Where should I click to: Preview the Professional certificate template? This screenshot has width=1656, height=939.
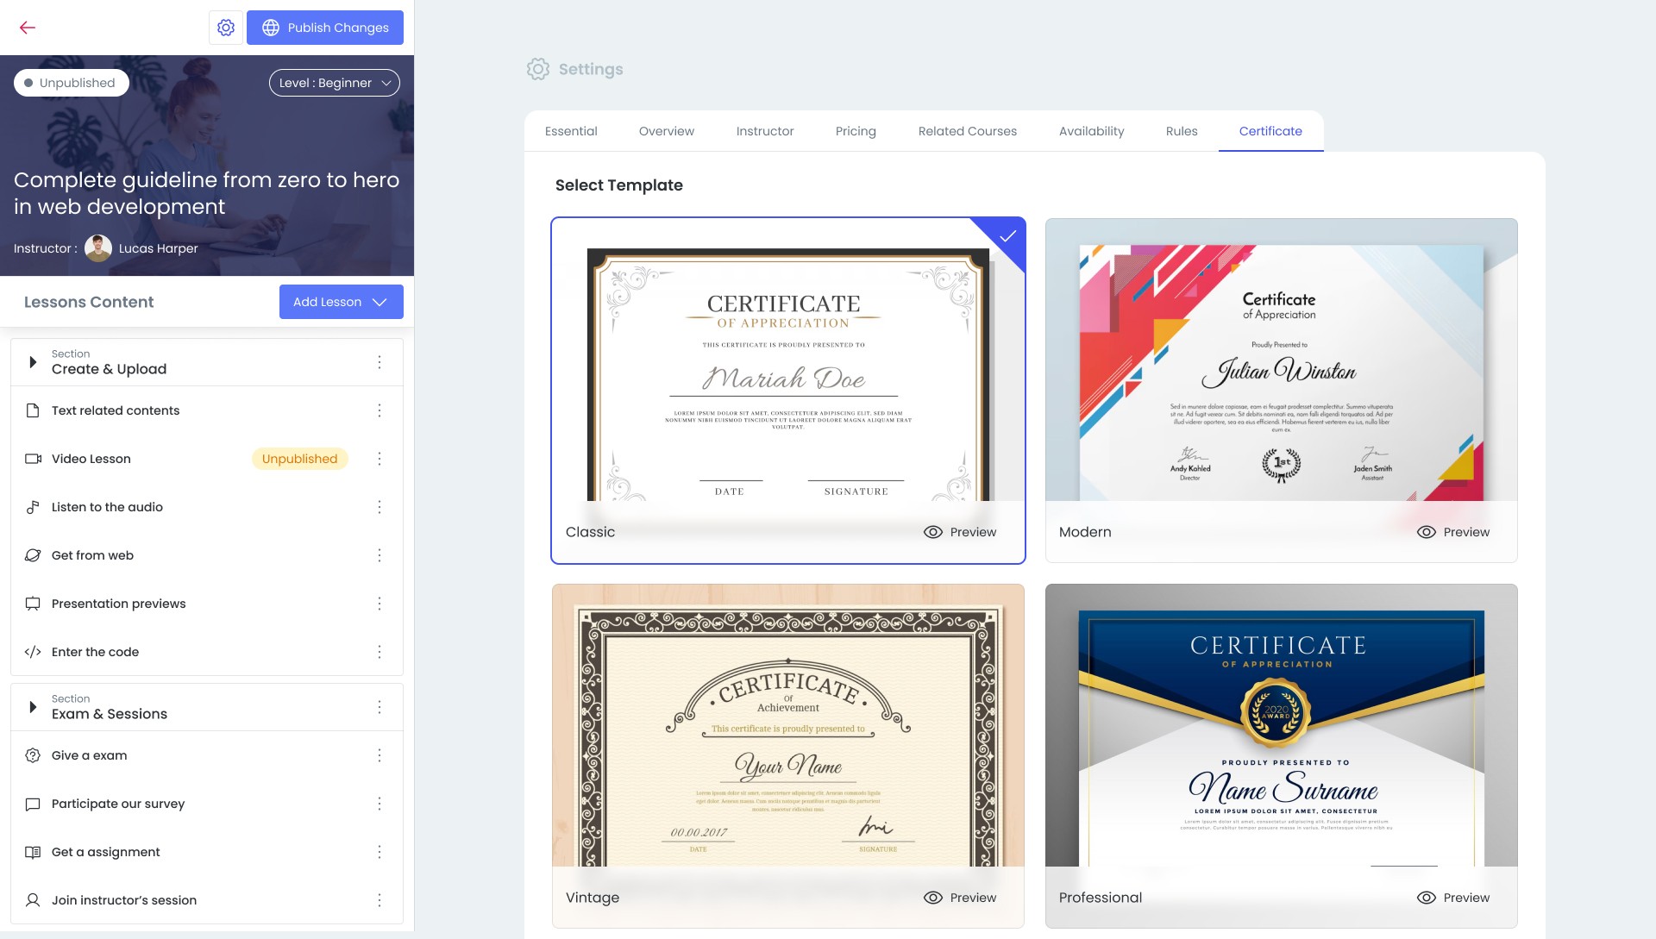click(x=1453, y=898)
